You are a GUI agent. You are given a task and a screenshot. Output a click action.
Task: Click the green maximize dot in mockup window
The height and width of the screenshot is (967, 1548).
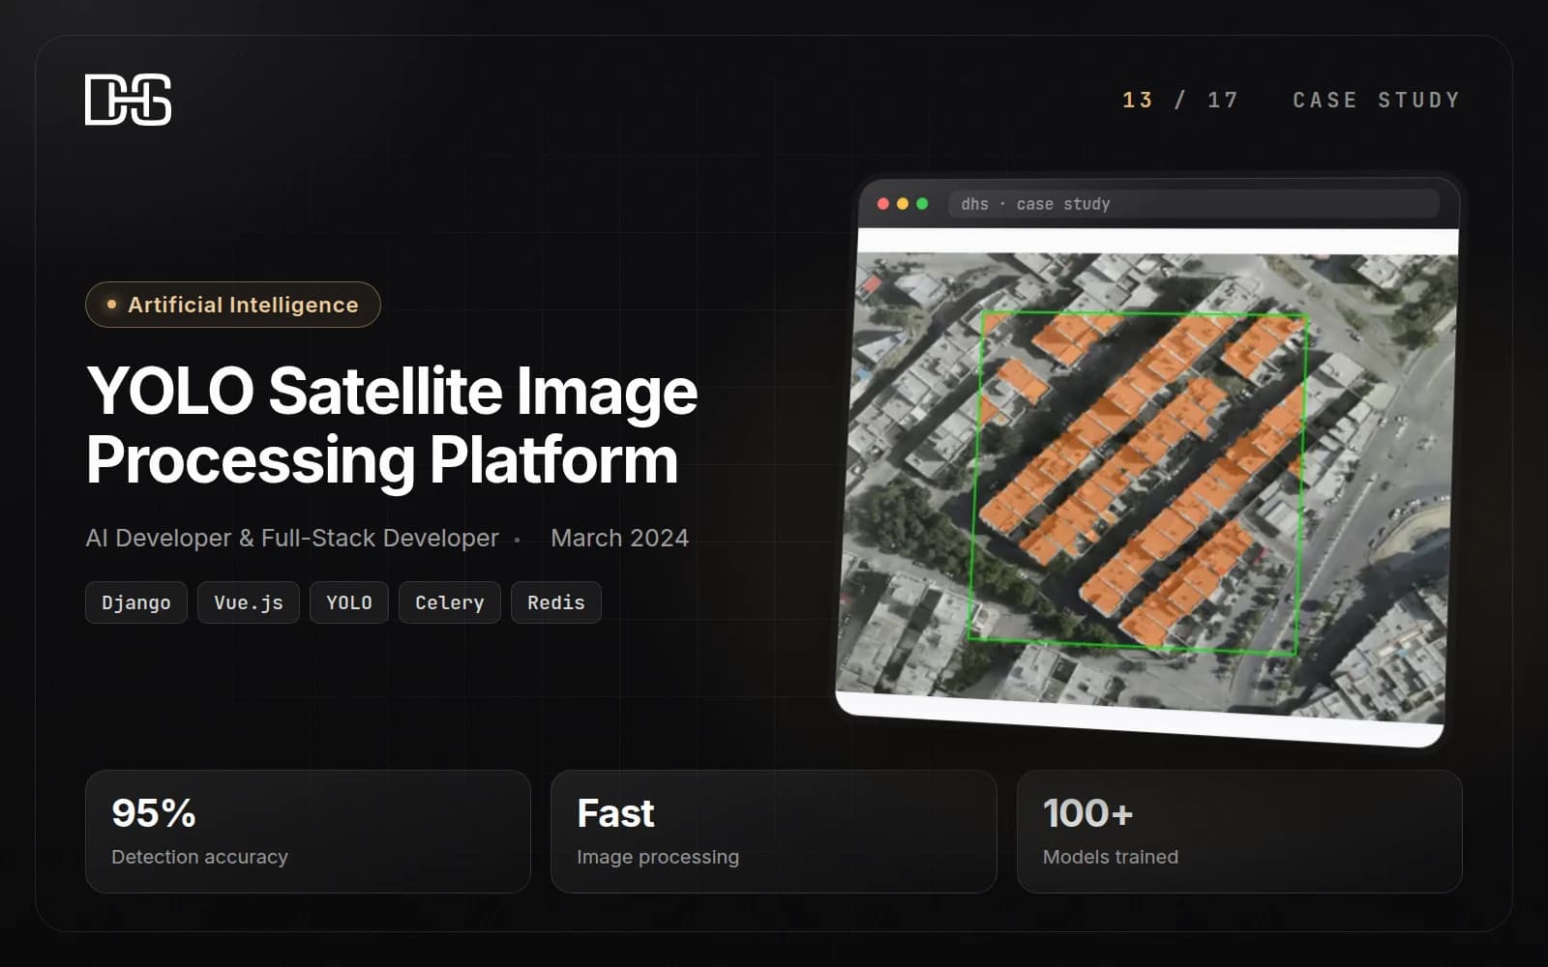pos(922,203)
